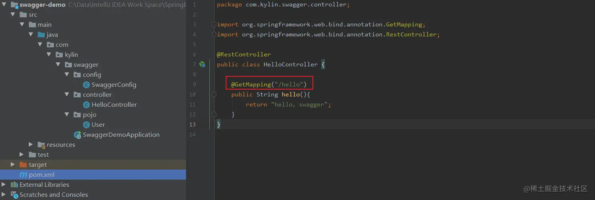Click the controller package icon
This screenshot has width=595, height=200.
click(77, 95)
